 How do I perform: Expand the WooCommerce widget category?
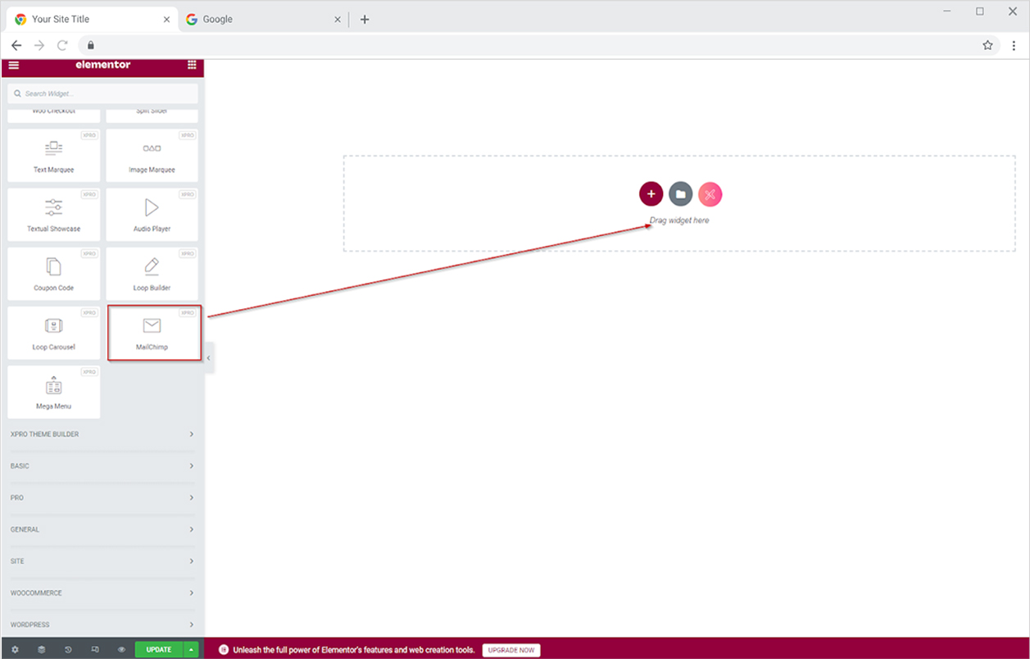click(x=102, y=593)
